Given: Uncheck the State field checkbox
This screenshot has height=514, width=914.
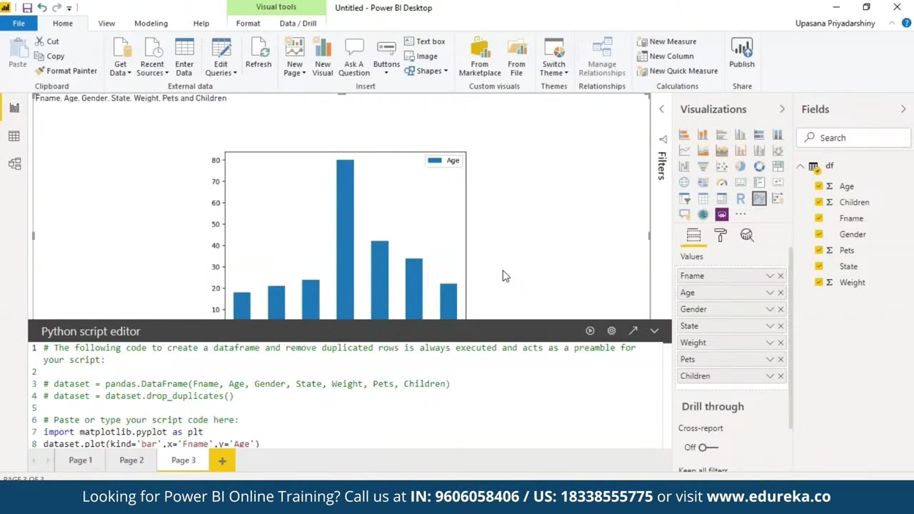Looking at the screenshot, I should [x=819, y=266].
